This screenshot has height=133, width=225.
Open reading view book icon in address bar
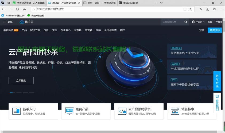(185, 9)
